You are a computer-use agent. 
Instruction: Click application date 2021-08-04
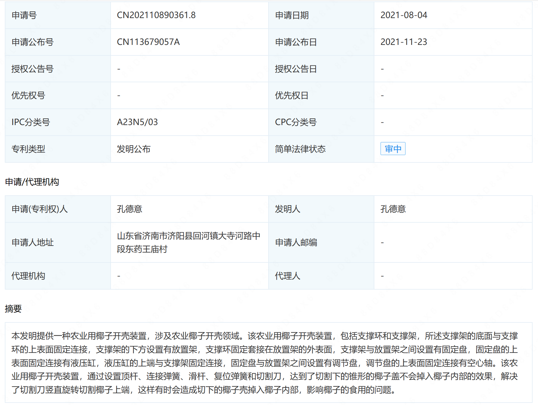[x=404, y=15]
